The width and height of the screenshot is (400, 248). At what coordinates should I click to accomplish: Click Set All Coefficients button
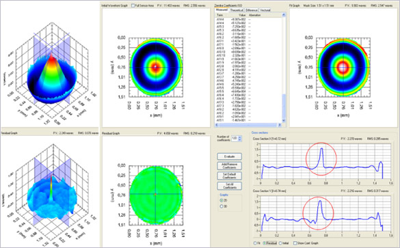[x=229, y=186]
